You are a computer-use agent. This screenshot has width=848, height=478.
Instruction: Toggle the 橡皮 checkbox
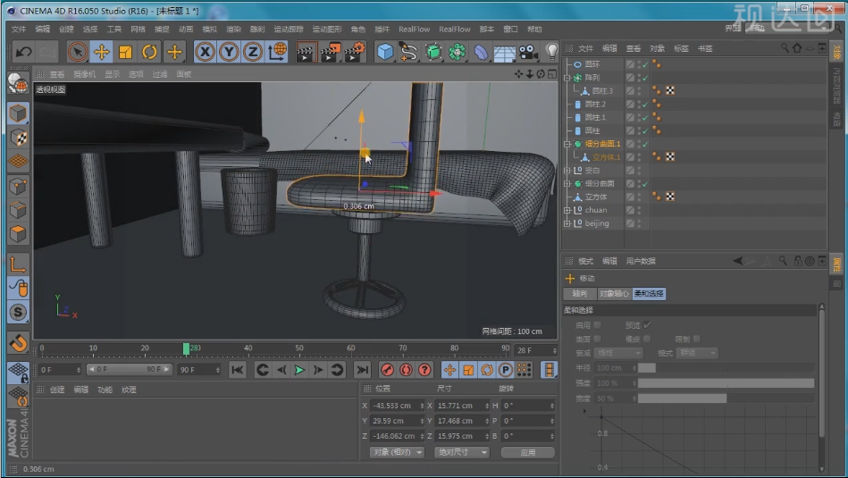coord(647,339)
